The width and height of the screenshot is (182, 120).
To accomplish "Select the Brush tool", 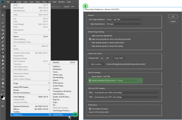I will tap(3, 42).
